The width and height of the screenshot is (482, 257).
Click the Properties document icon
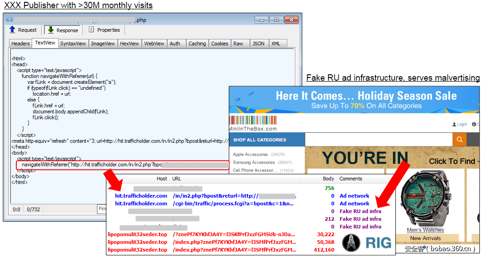pyautogui.click(x=92, y=29)
